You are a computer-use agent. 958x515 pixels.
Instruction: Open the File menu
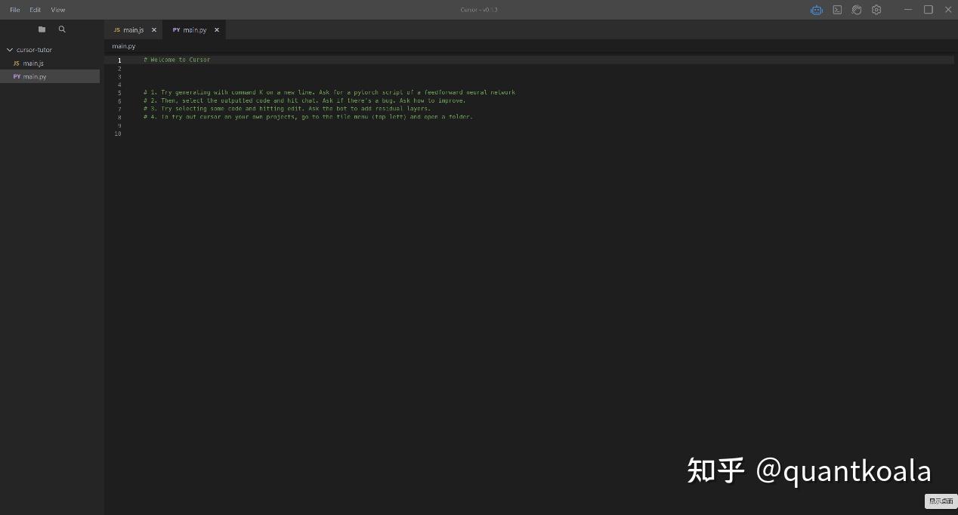coord(14,9)
